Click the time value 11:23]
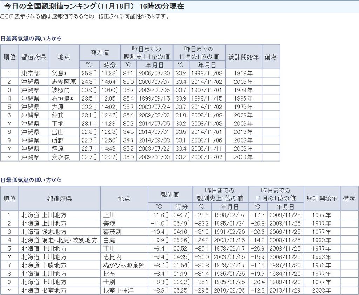 click(x=110, y=73)
